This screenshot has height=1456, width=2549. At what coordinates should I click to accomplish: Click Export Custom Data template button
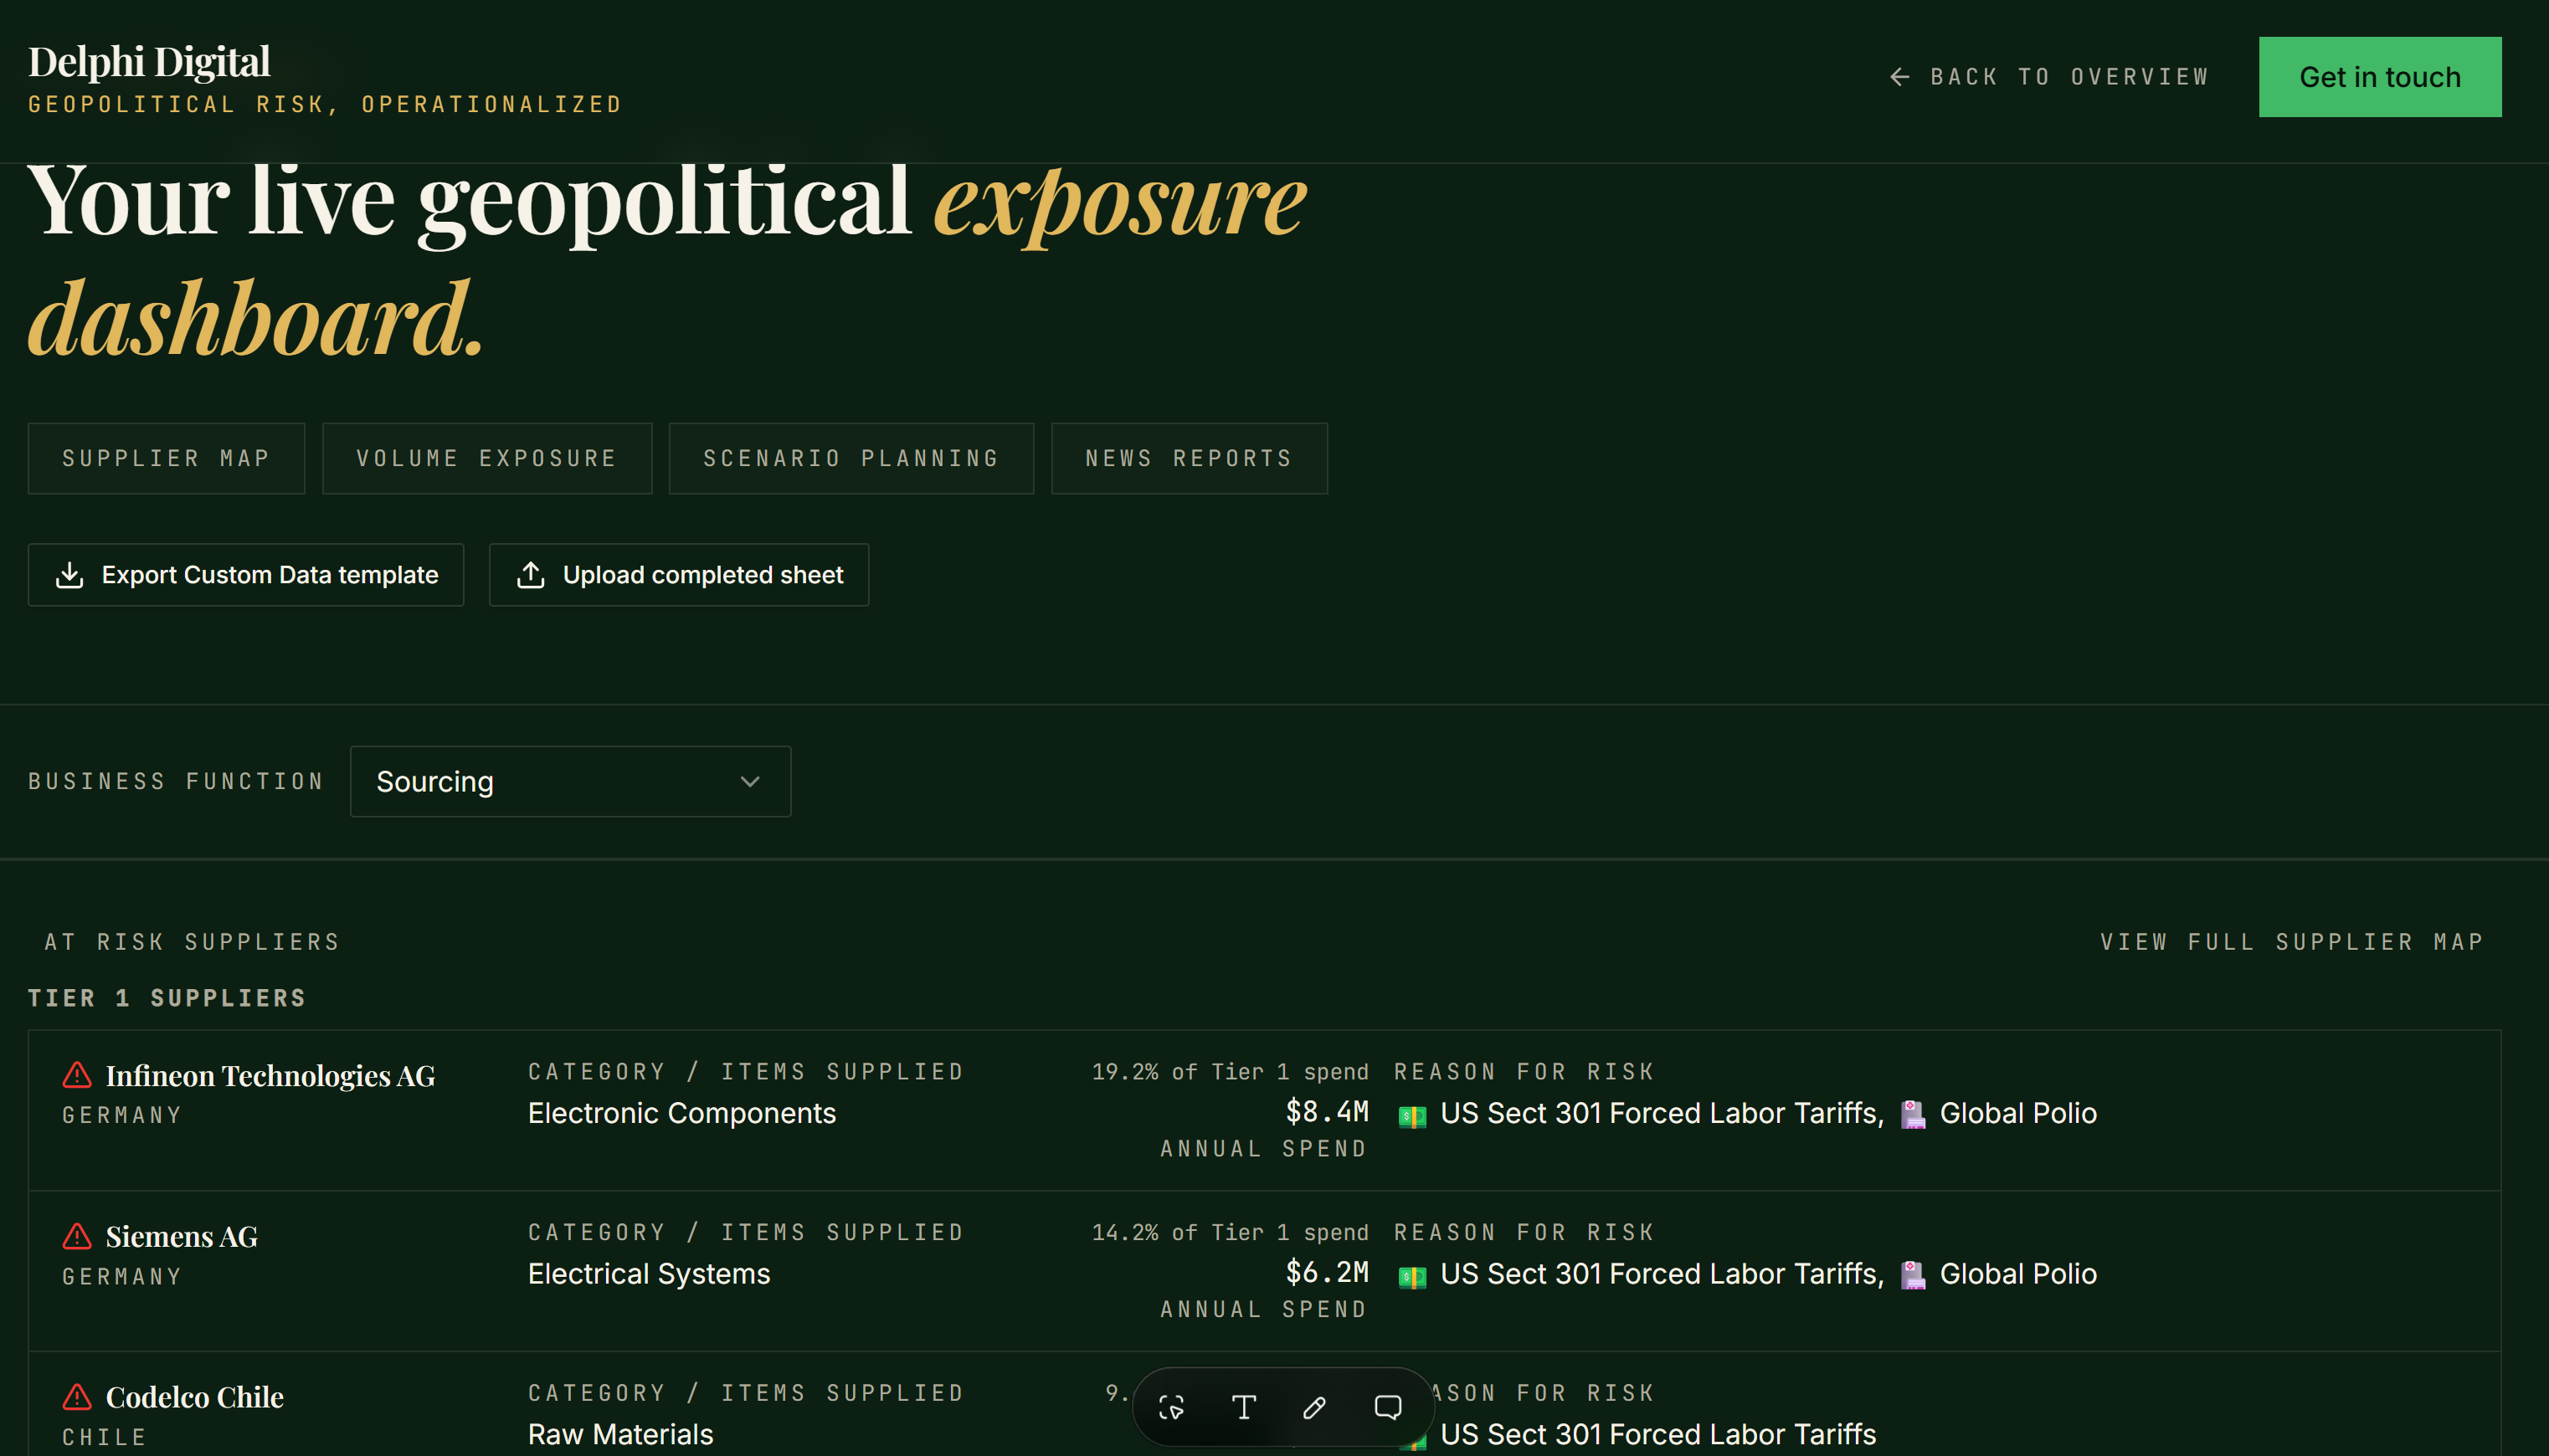point(246,575)
